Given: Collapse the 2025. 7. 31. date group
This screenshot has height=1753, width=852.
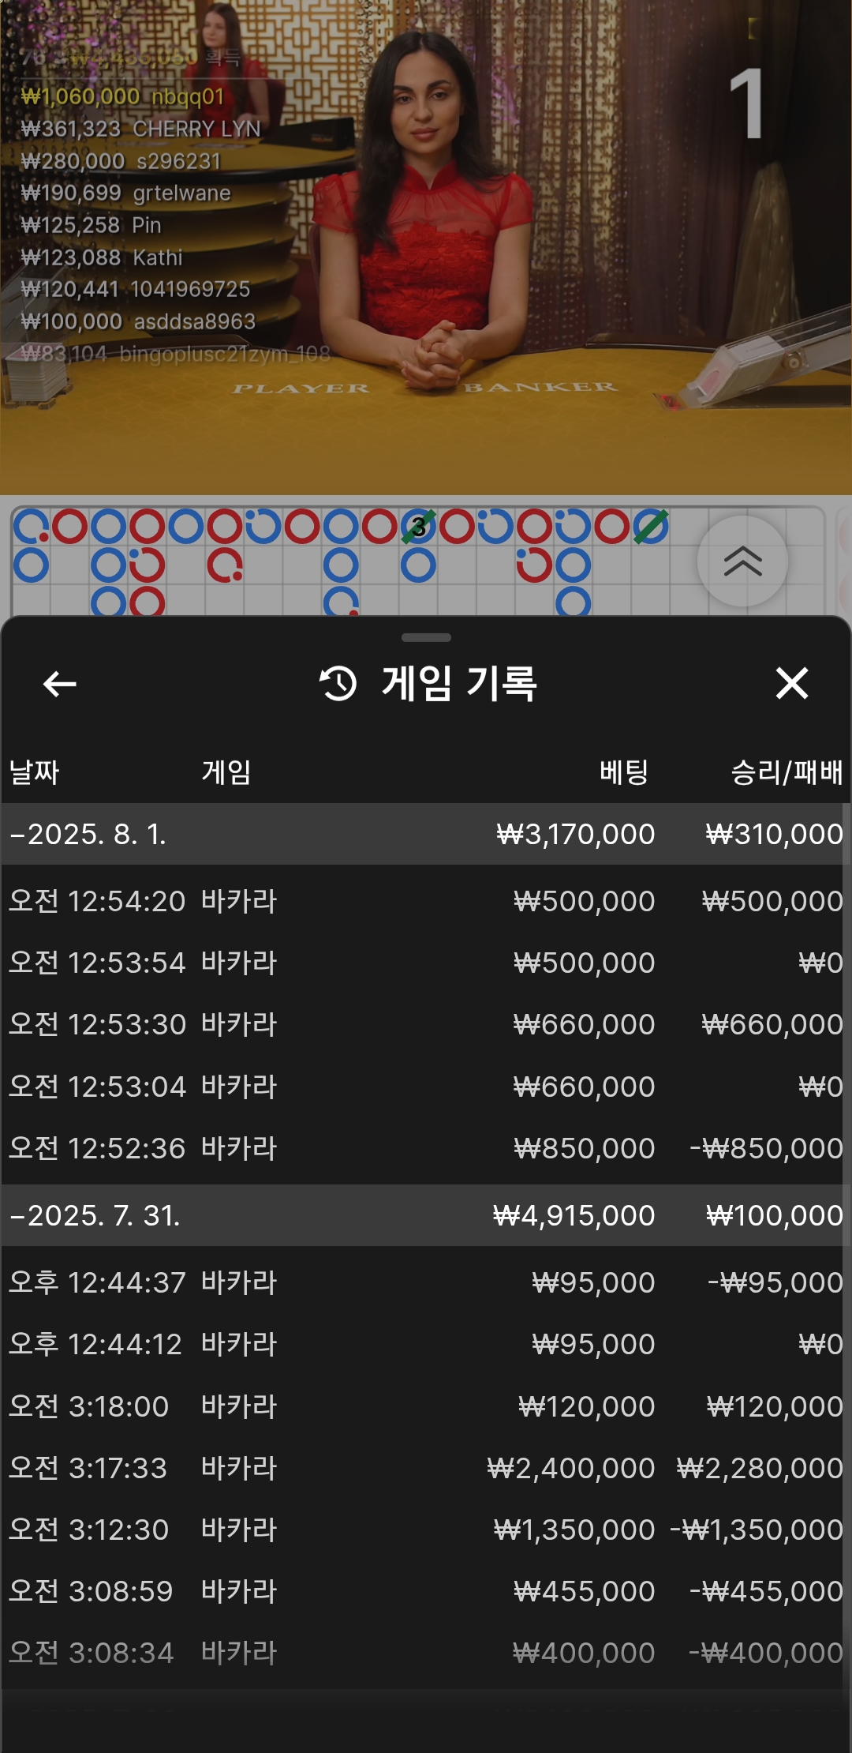Looking at the screenshot, I should point(426,1215).
